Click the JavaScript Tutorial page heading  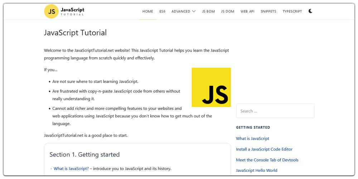pos(75,33)
